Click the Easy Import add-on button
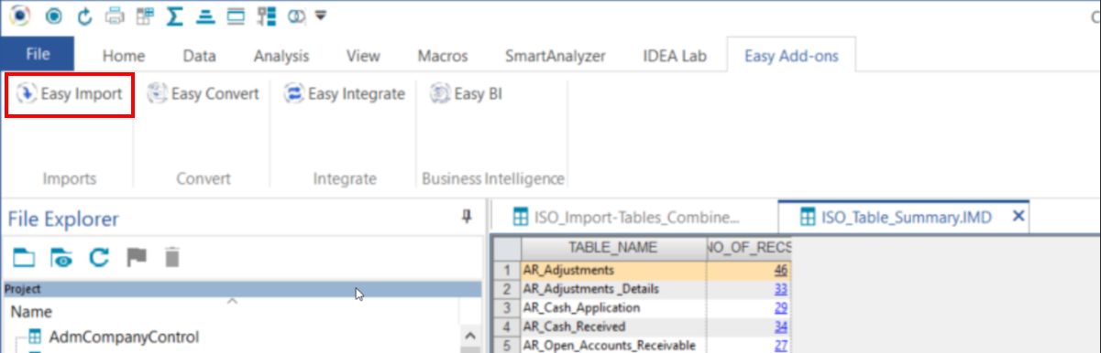Screen dimensions: 1101x353 [x=70, y=94]
